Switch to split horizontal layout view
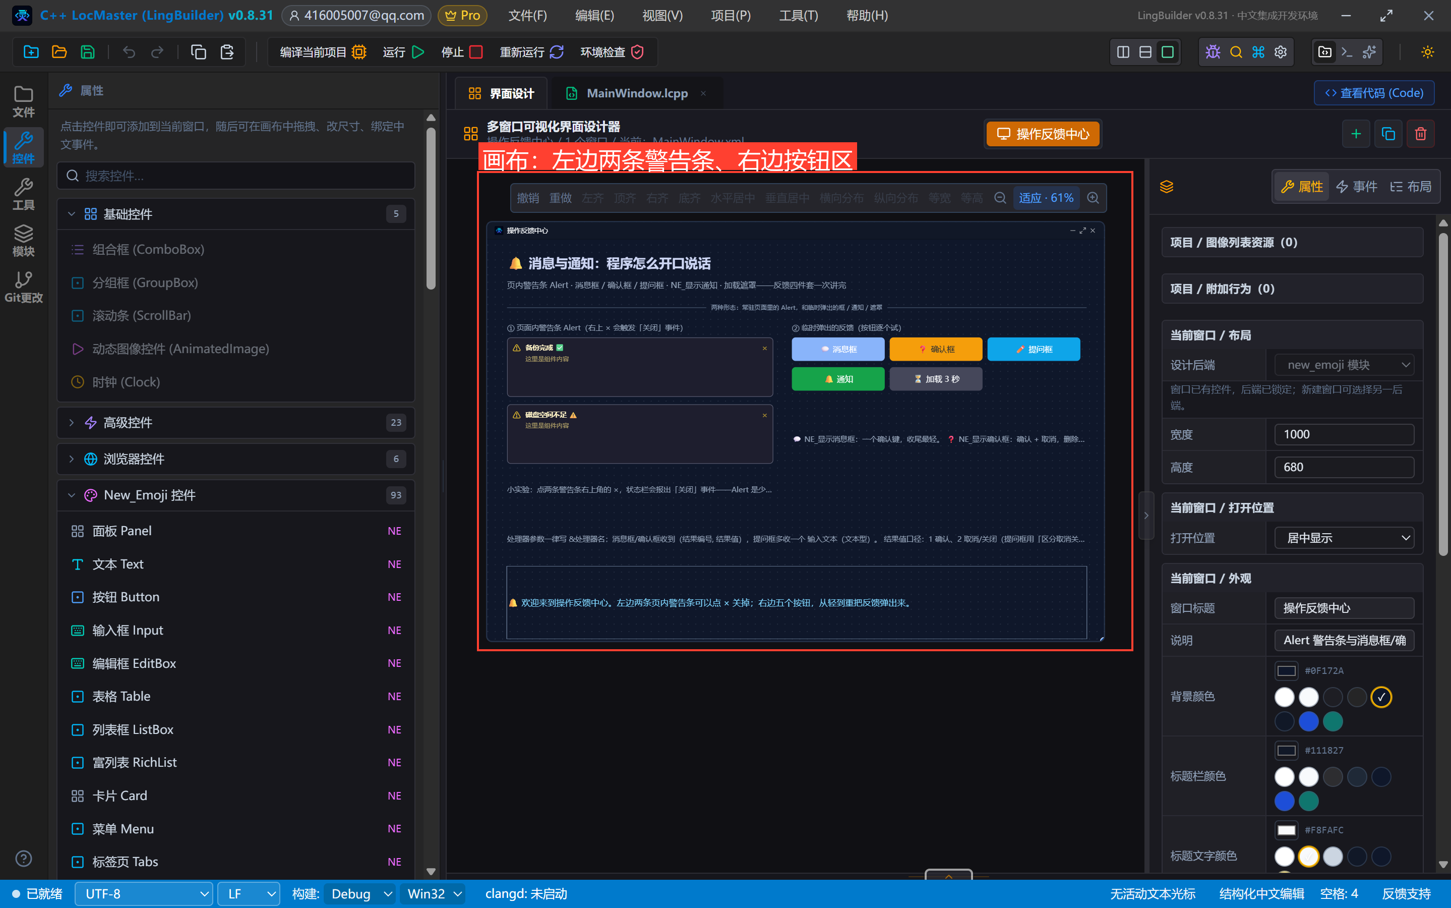Screen dimensions: 1451x908 (x=1145, y=52)
